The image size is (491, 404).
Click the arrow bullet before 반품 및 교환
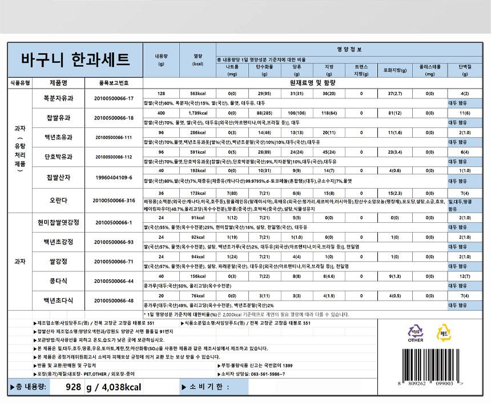click(35, 365)
